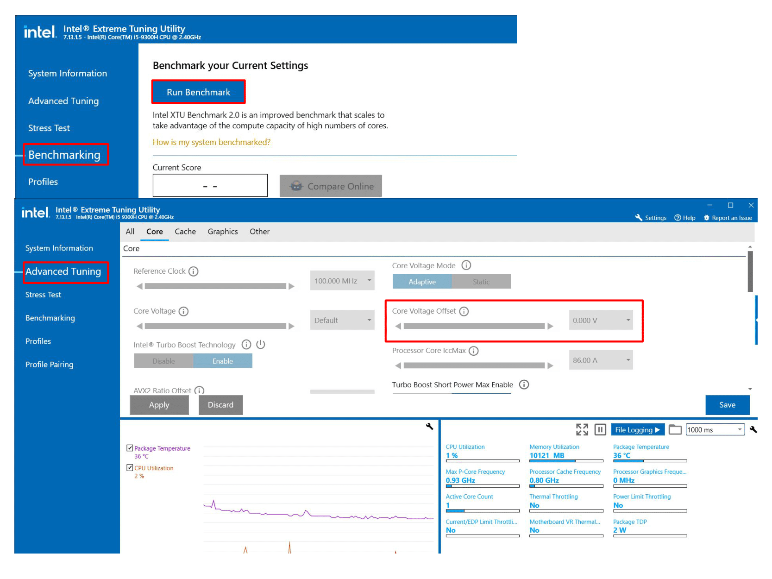The image size is (772, 579).
Task: Switch to the Cache tab
Action: 185,232
